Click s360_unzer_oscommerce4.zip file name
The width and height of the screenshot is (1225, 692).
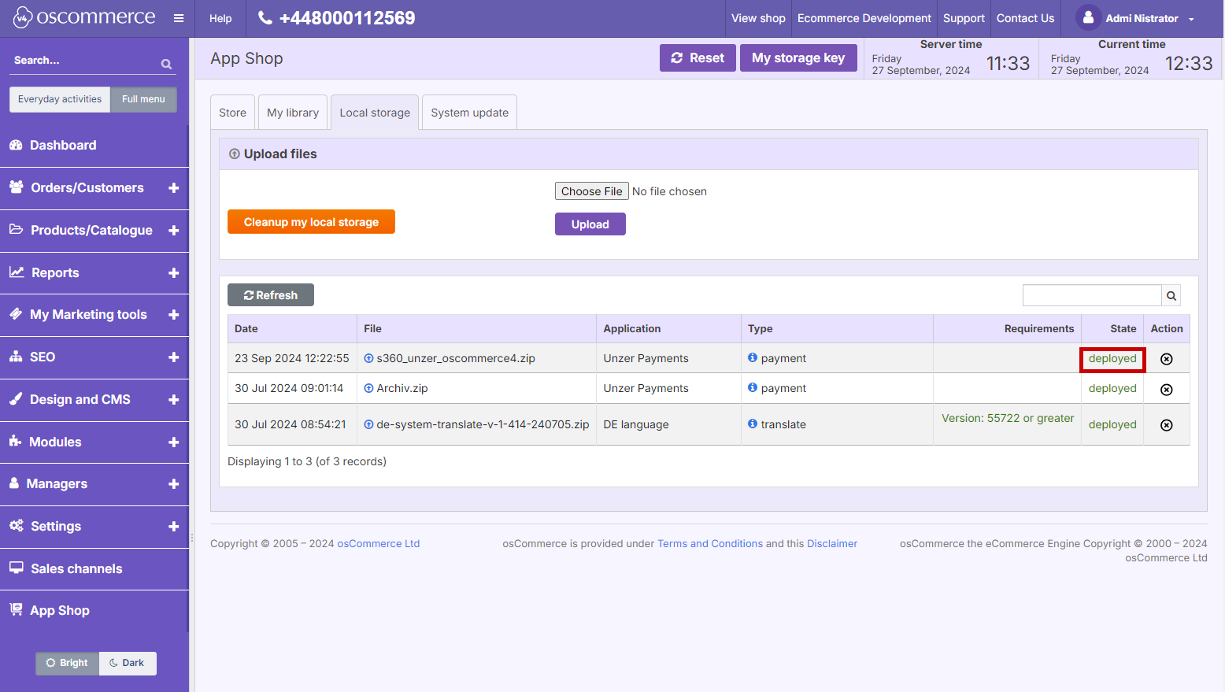(456, 358)
